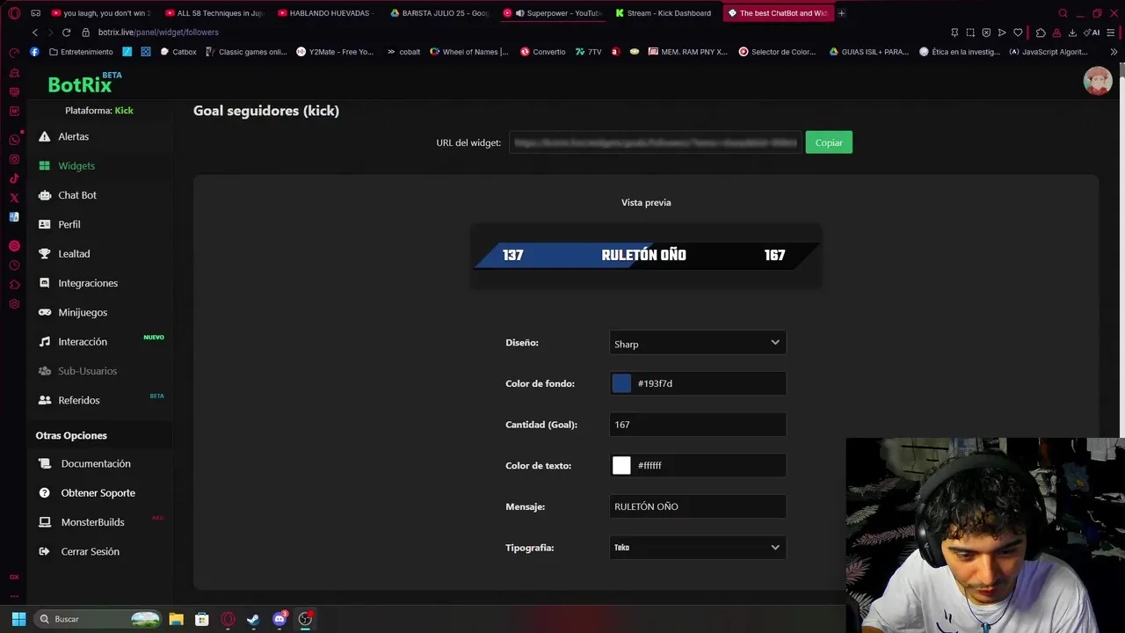Click the blue Color de fondo swatch
Image resolution: width=1125 pixels, height=633 pixels.
pos(621,383)
